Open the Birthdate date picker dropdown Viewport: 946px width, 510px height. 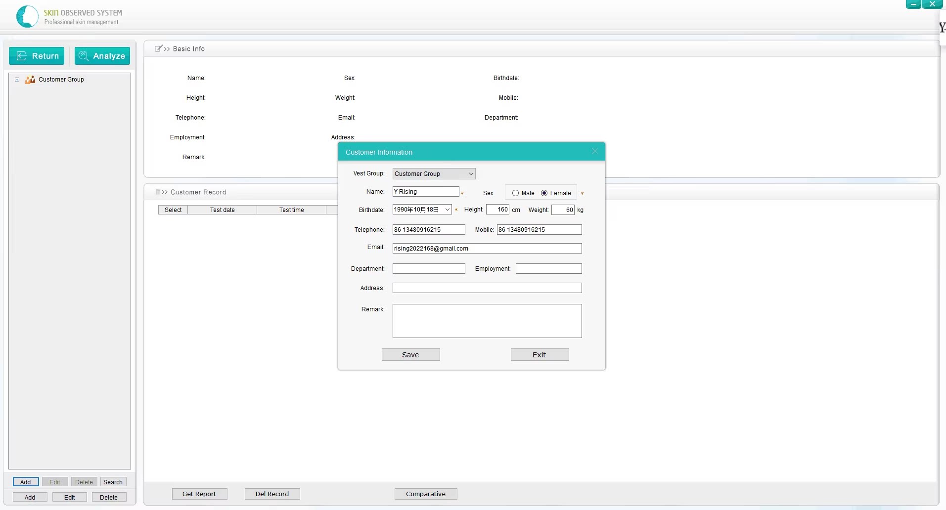point(447,210)
